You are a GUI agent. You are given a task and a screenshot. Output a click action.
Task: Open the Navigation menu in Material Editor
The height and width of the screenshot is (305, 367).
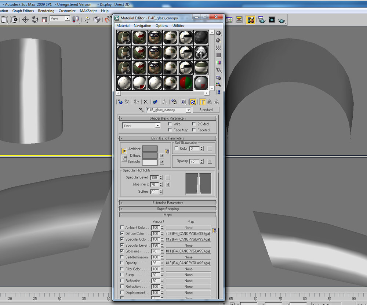point(142,26)
